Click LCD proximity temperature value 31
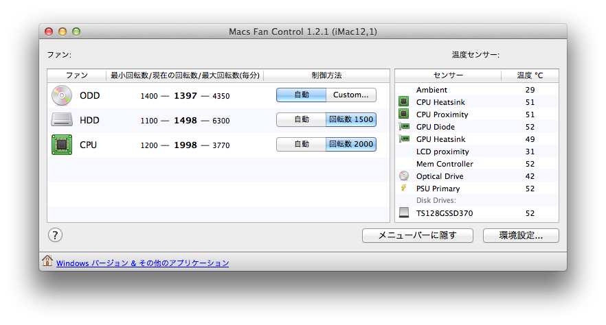This screenshot has width=606, height=325. coord(530,152)
